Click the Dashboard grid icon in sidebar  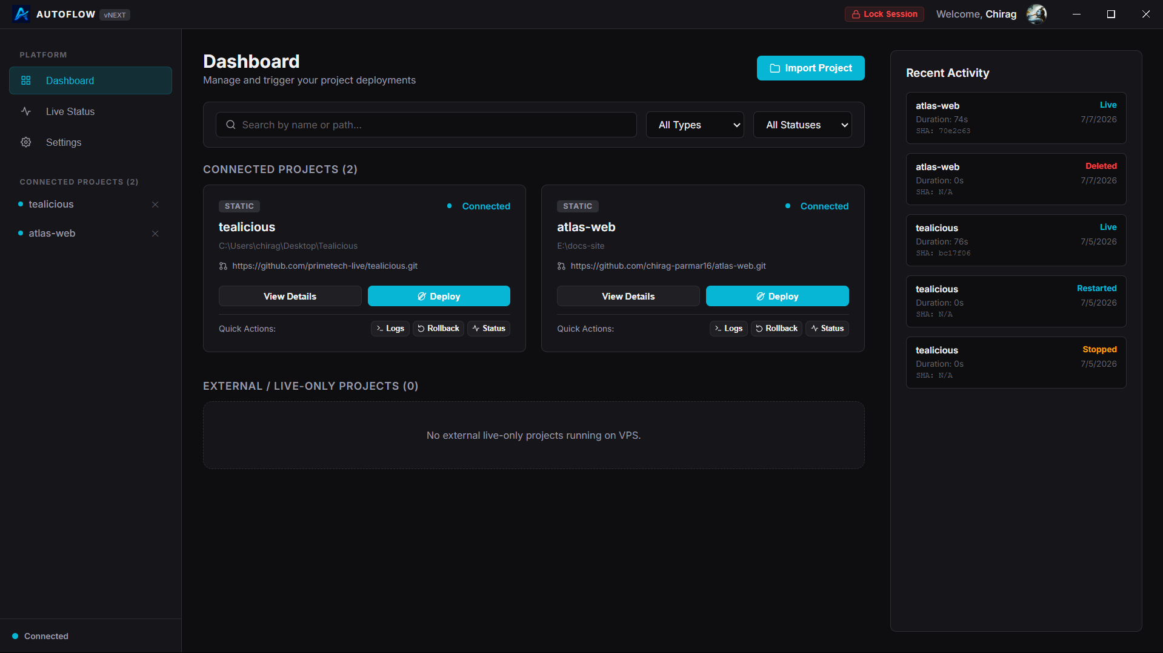(26, 80)
